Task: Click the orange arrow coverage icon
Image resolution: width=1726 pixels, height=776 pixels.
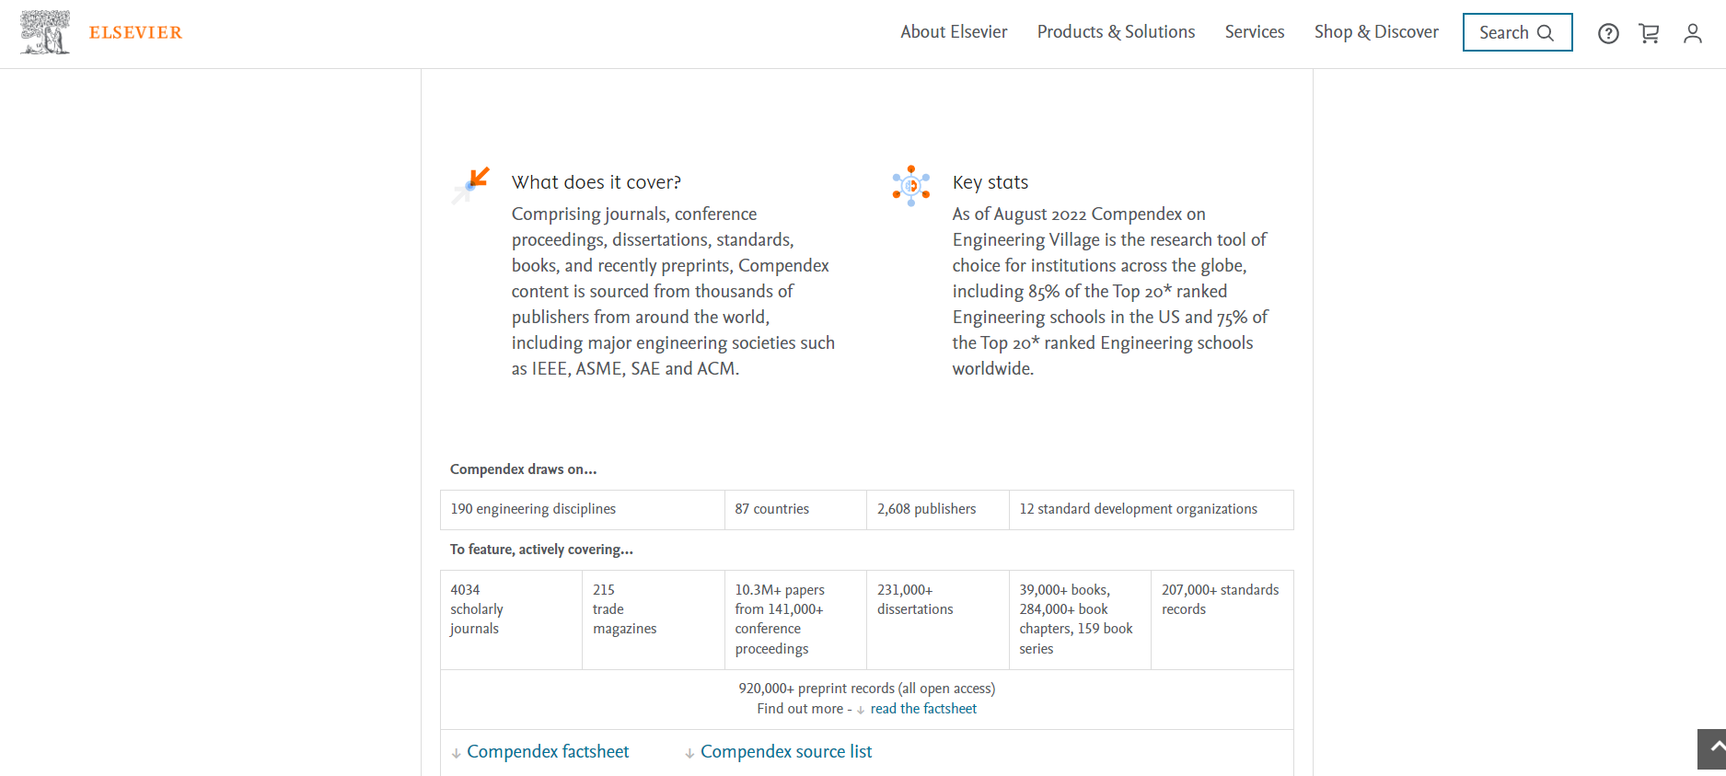Action: point(470,185)
